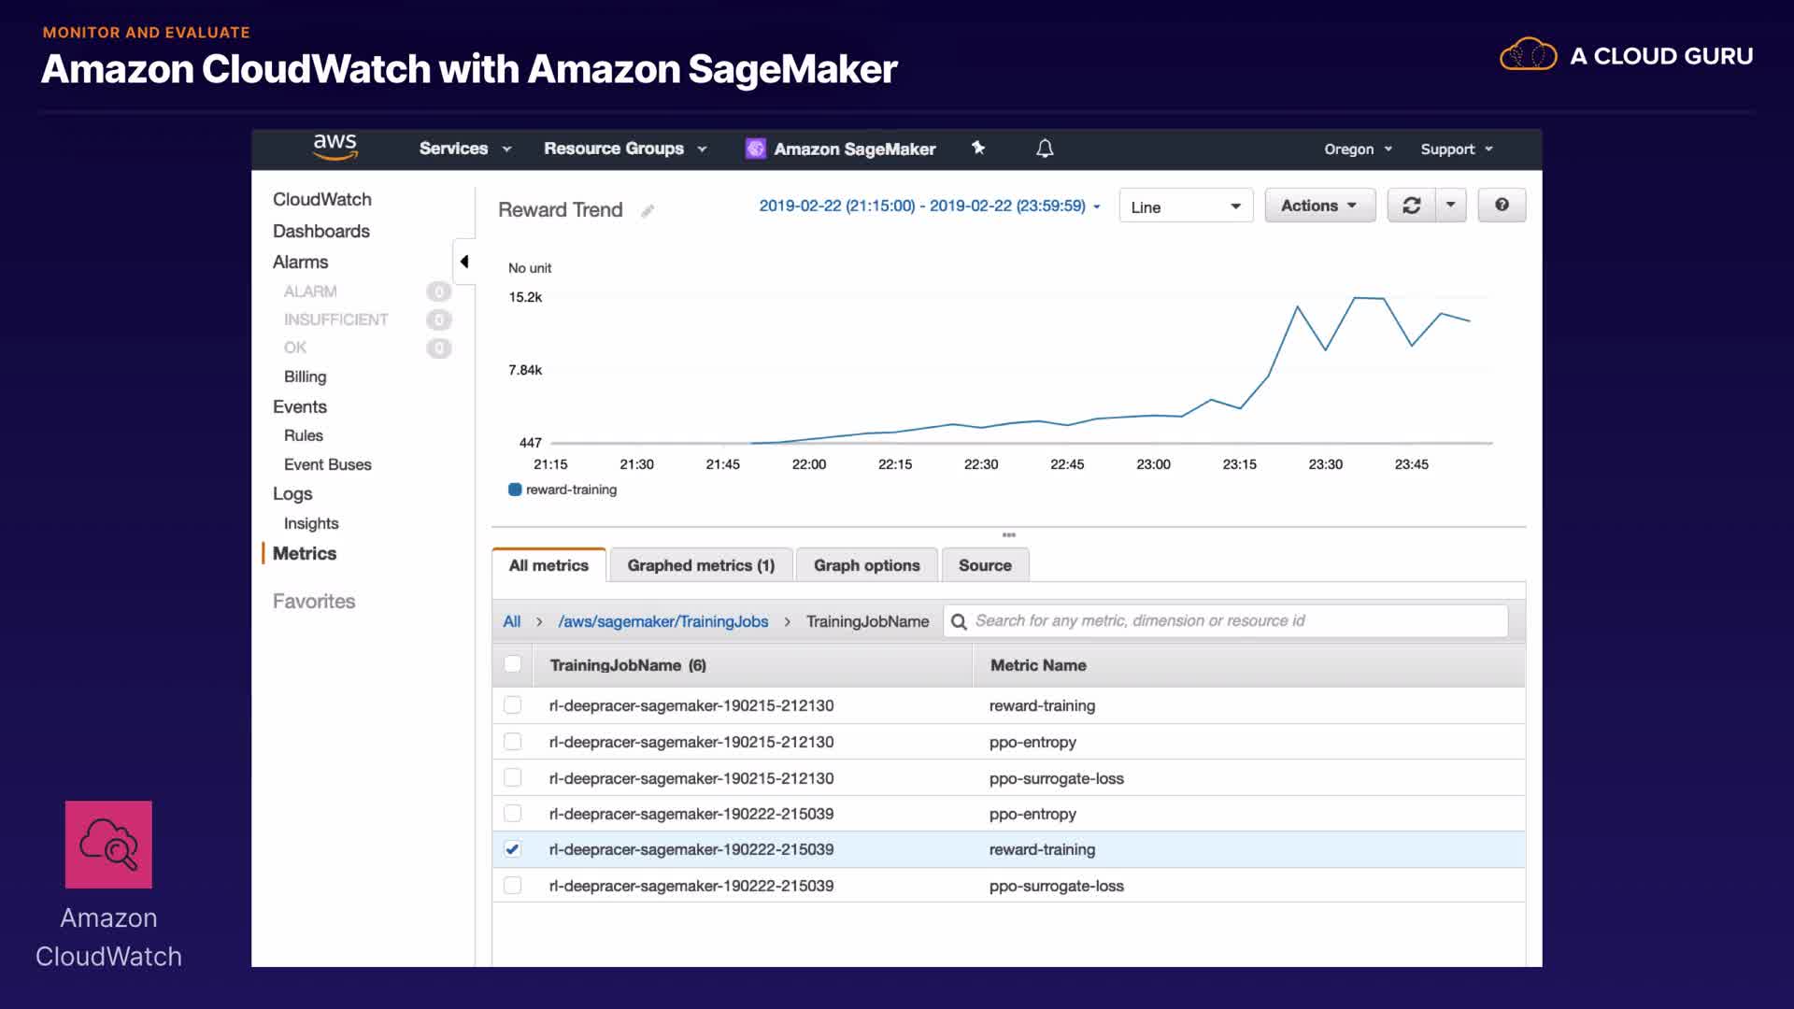The image size is (1794, 1009).
Task: Check the select-all TrainingJobName checkbox
Action: point(512,664)
